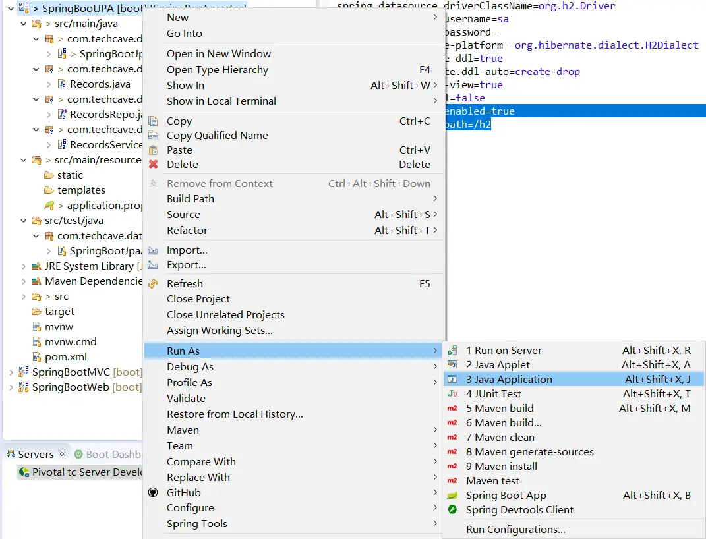Expand the Records.java tree node
706x539 pixels.
click(x=49, y=84)
